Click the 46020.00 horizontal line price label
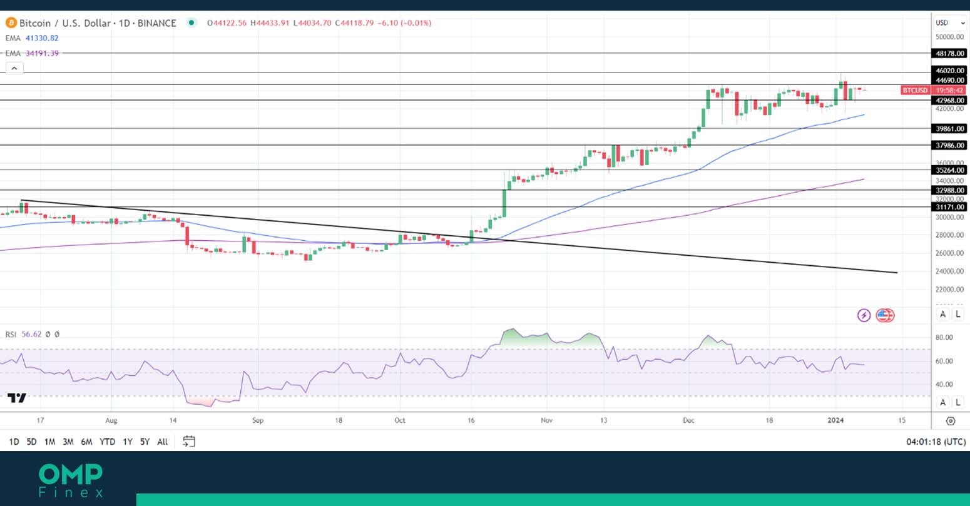The height and width of the screenshot is (506, 970). [x=950, y=71]
